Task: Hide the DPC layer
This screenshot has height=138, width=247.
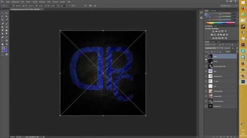Action: (206, 86)
